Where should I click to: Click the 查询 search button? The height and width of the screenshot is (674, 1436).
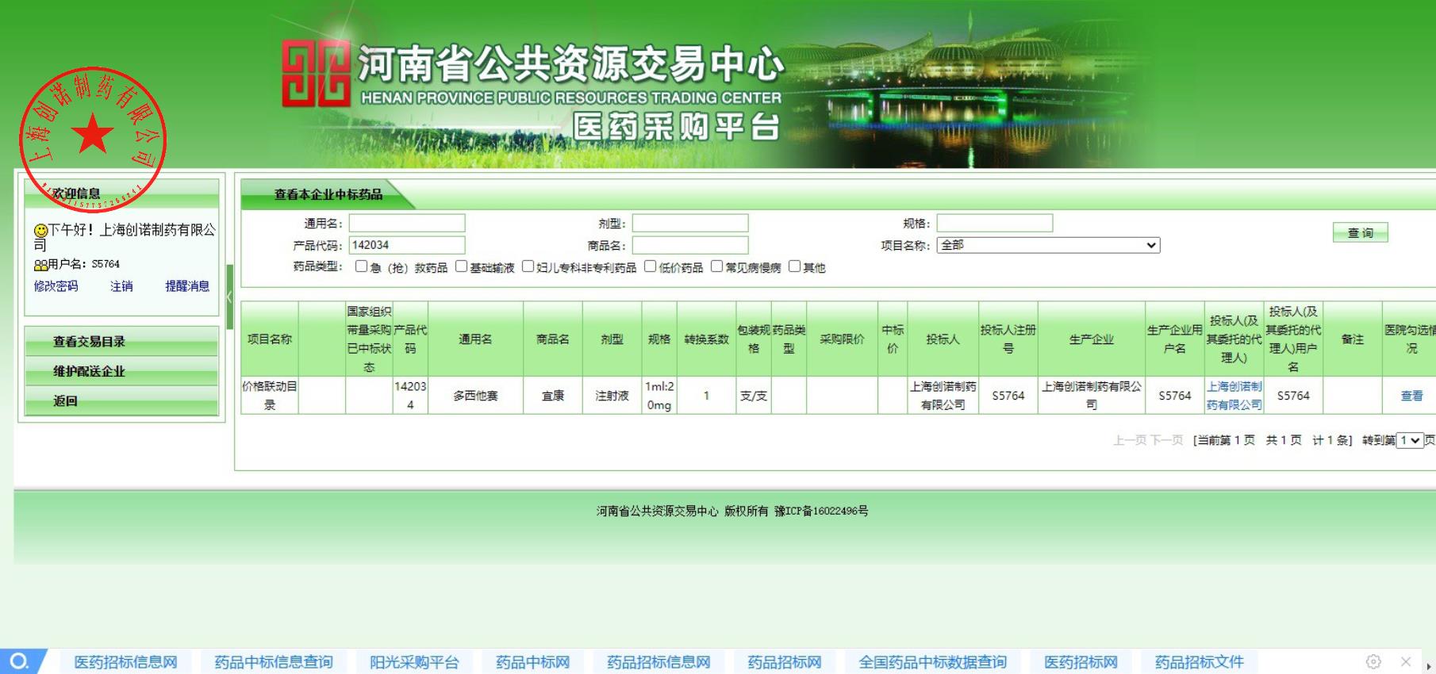tap(1361, 232)
